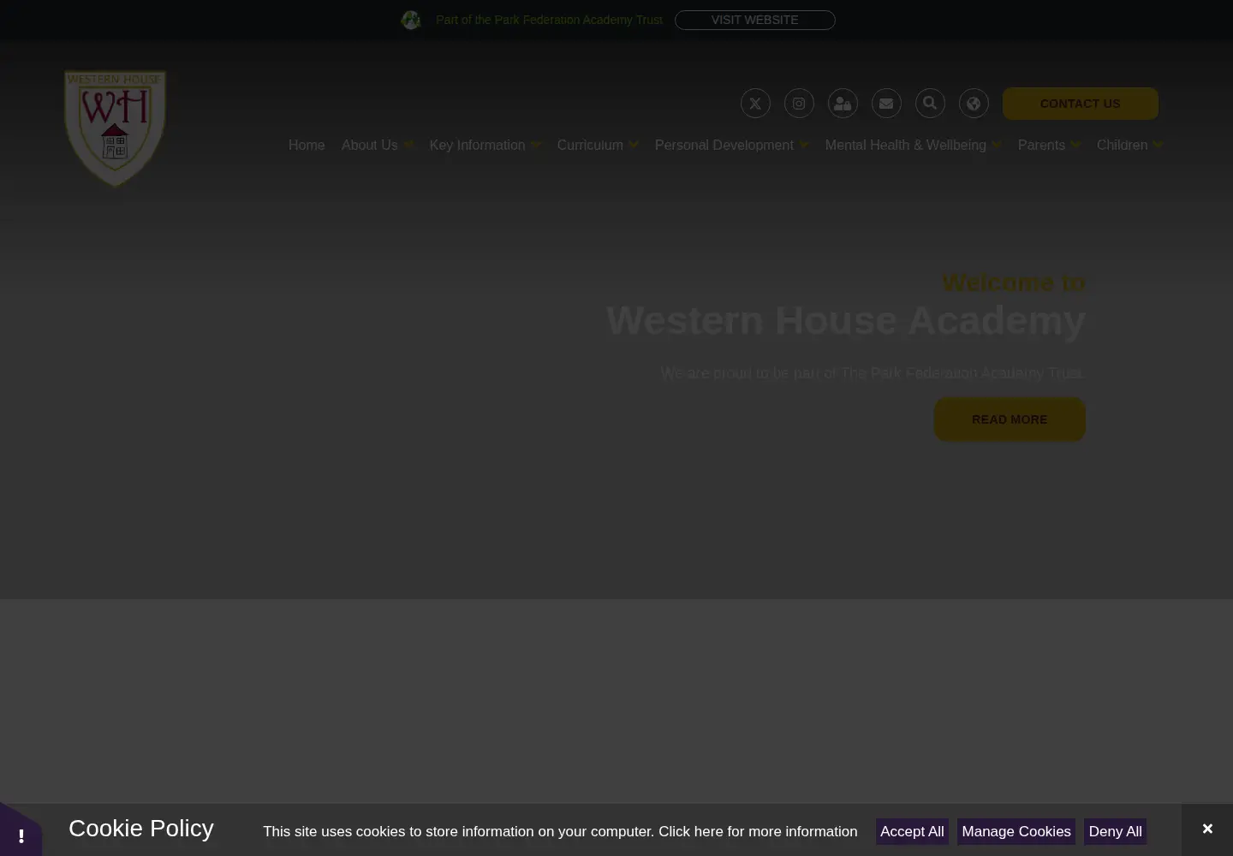The image size is (1233, 856).
Task: Close the cookie policy banner
Action: [1207, 829]
